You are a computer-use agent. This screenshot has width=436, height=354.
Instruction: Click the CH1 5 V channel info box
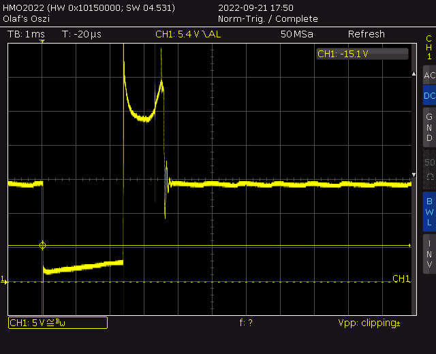[x=57, y=323]
